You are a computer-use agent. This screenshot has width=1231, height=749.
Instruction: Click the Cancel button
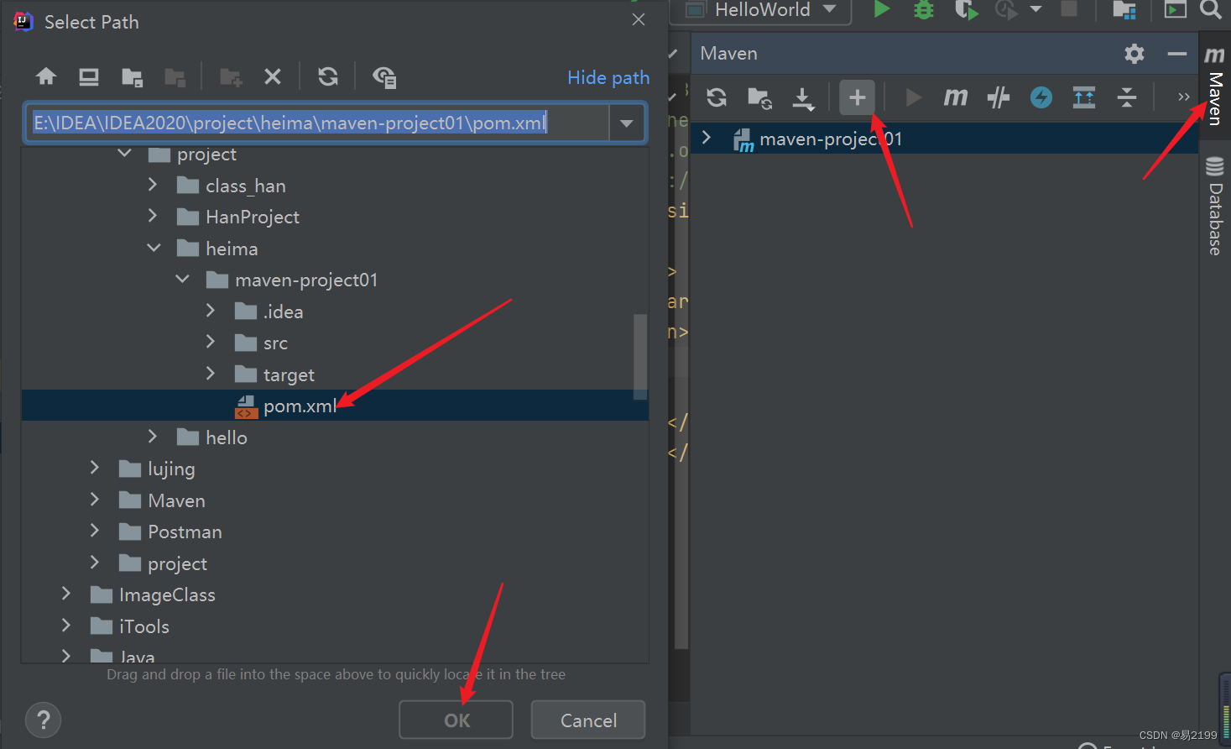pyautogui.click(x=588, y=720)
